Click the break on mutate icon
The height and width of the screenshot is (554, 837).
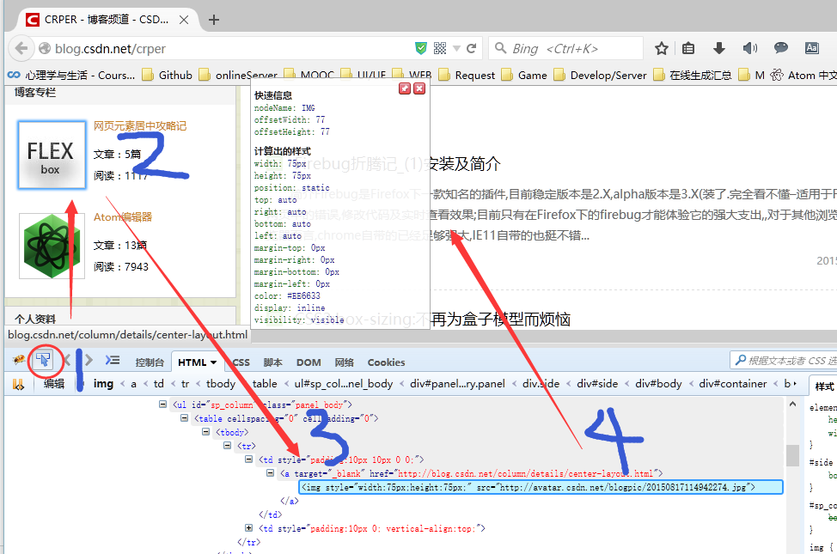19,384
